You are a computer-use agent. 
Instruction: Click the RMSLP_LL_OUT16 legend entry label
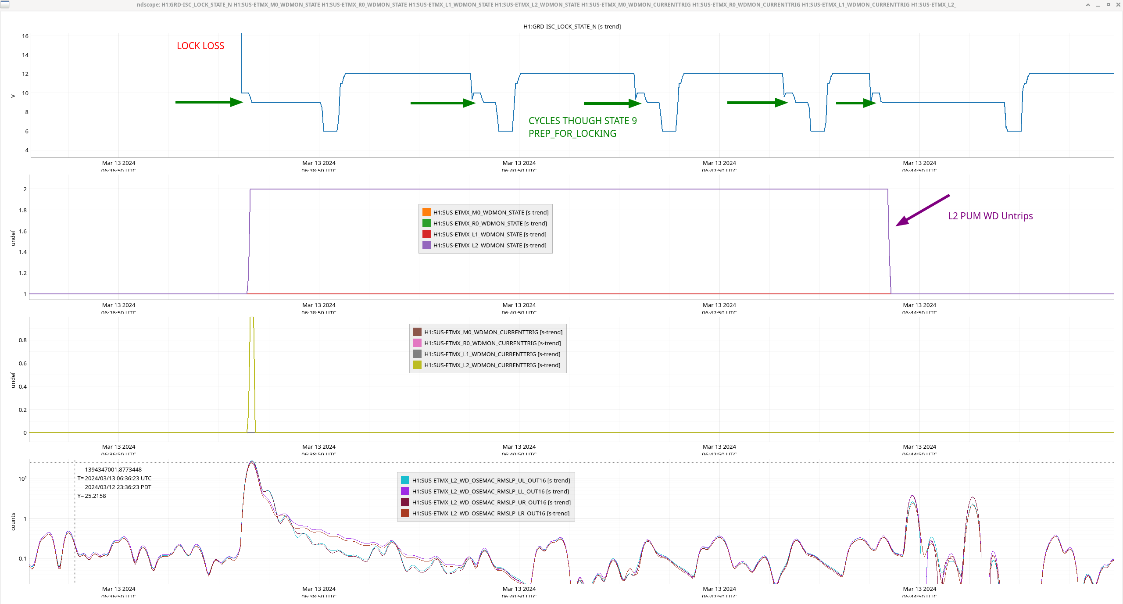point(490,491)
